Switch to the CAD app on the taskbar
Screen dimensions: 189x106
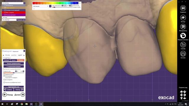[x=41, y=104]
